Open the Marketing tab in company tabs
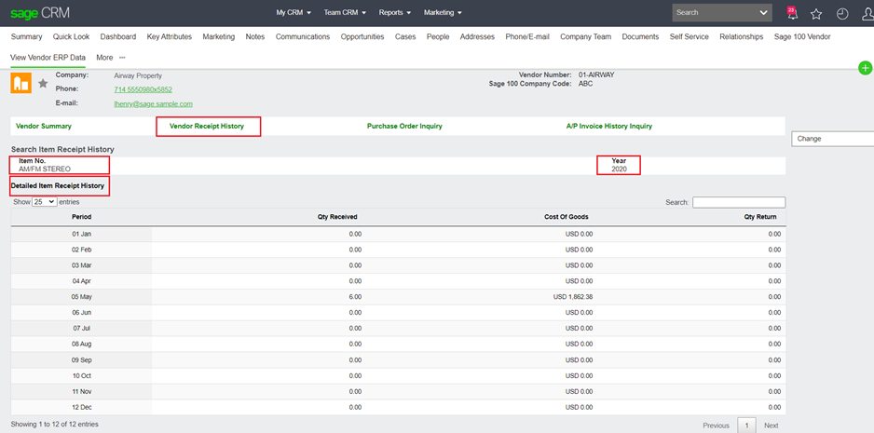874x433 pixels. coord(218,36)
